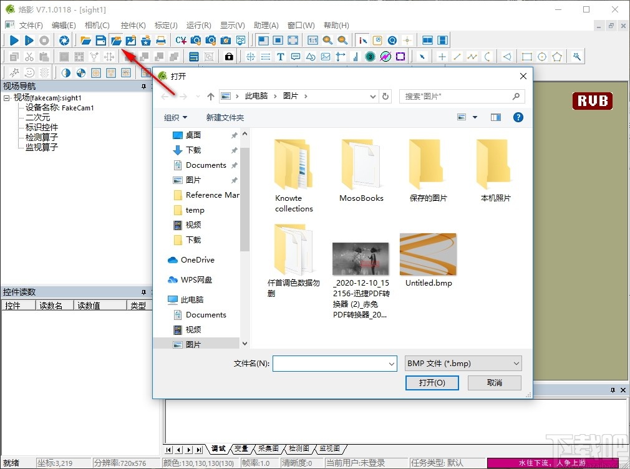630x469 pixels.
Task: Click the gray Stop circle icon
Action: 44,40
